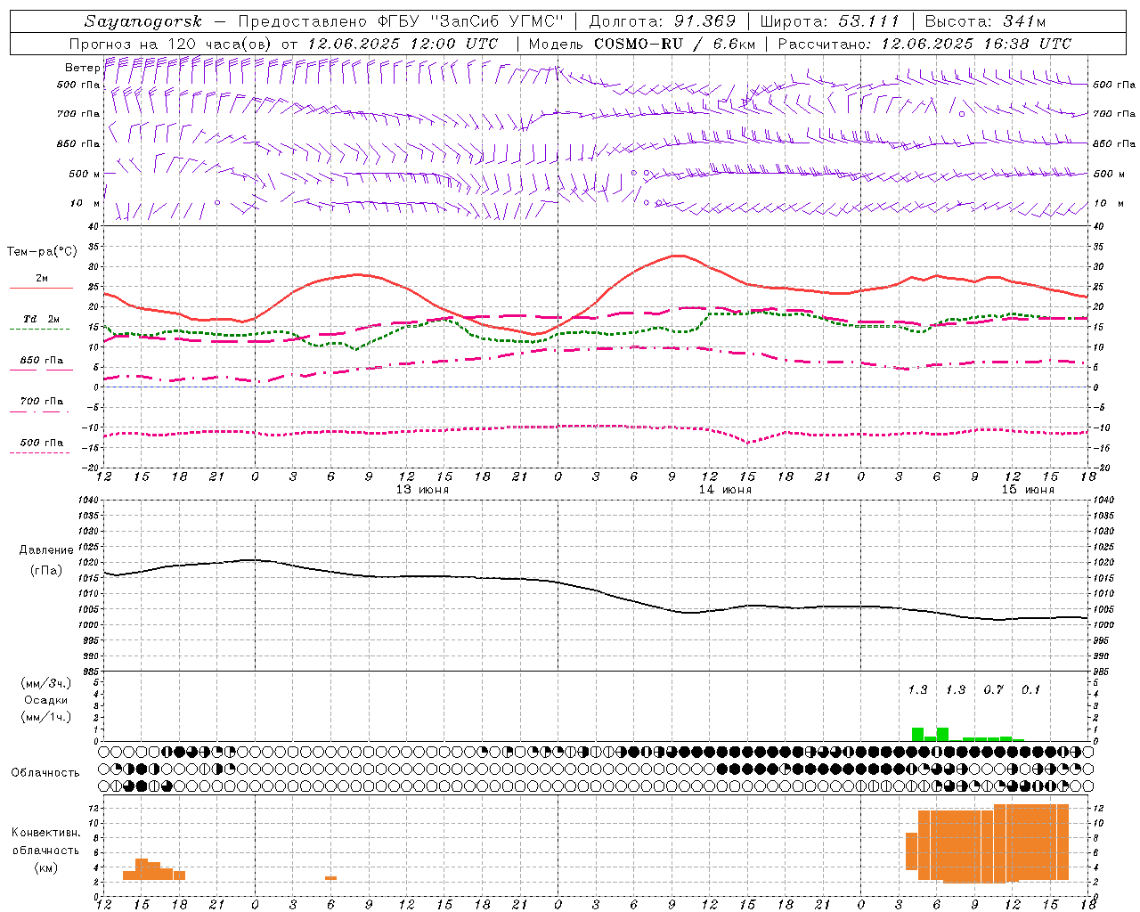This screenshot has height=912, width=1140.
Task: Click 'Прогноз на 120 часа(ов)' forecast text
Action: (171, 44)
